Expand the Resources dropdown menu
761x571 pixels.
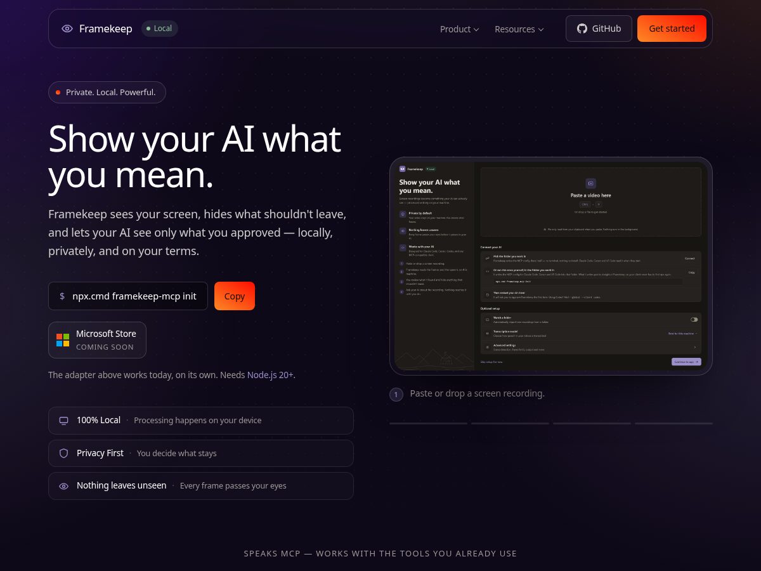pyautogui.click(x=519, y=29)
